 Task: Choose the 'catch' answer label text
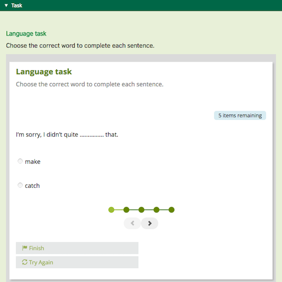coord(32,186)
